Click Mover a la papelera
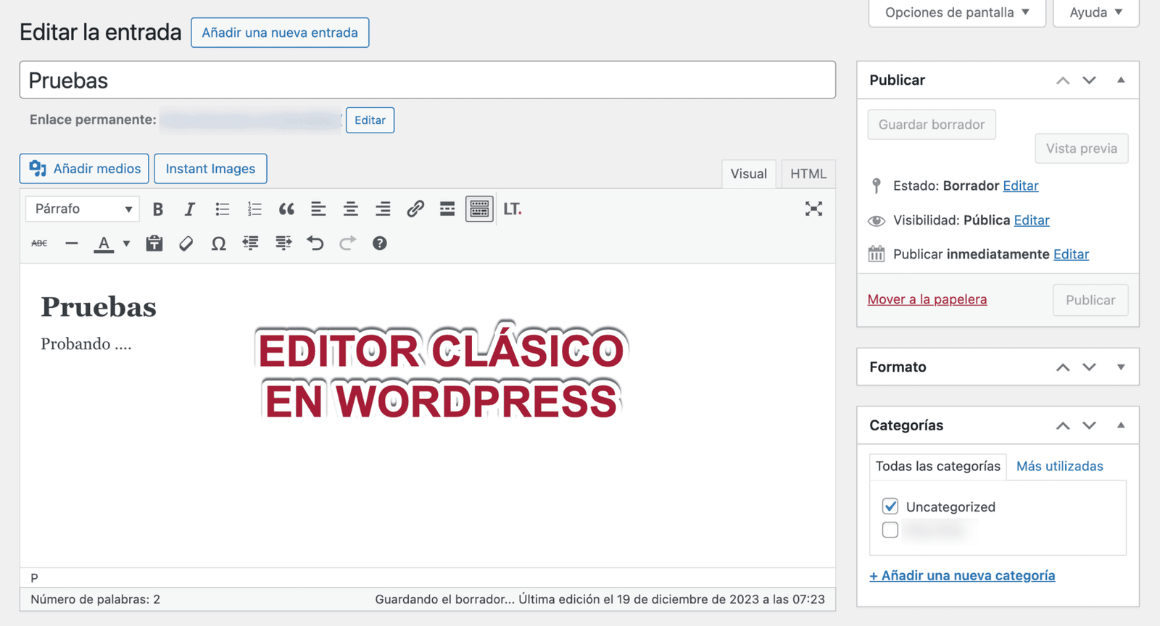This screenshot has height=626, width=1160. click(927, 299)
